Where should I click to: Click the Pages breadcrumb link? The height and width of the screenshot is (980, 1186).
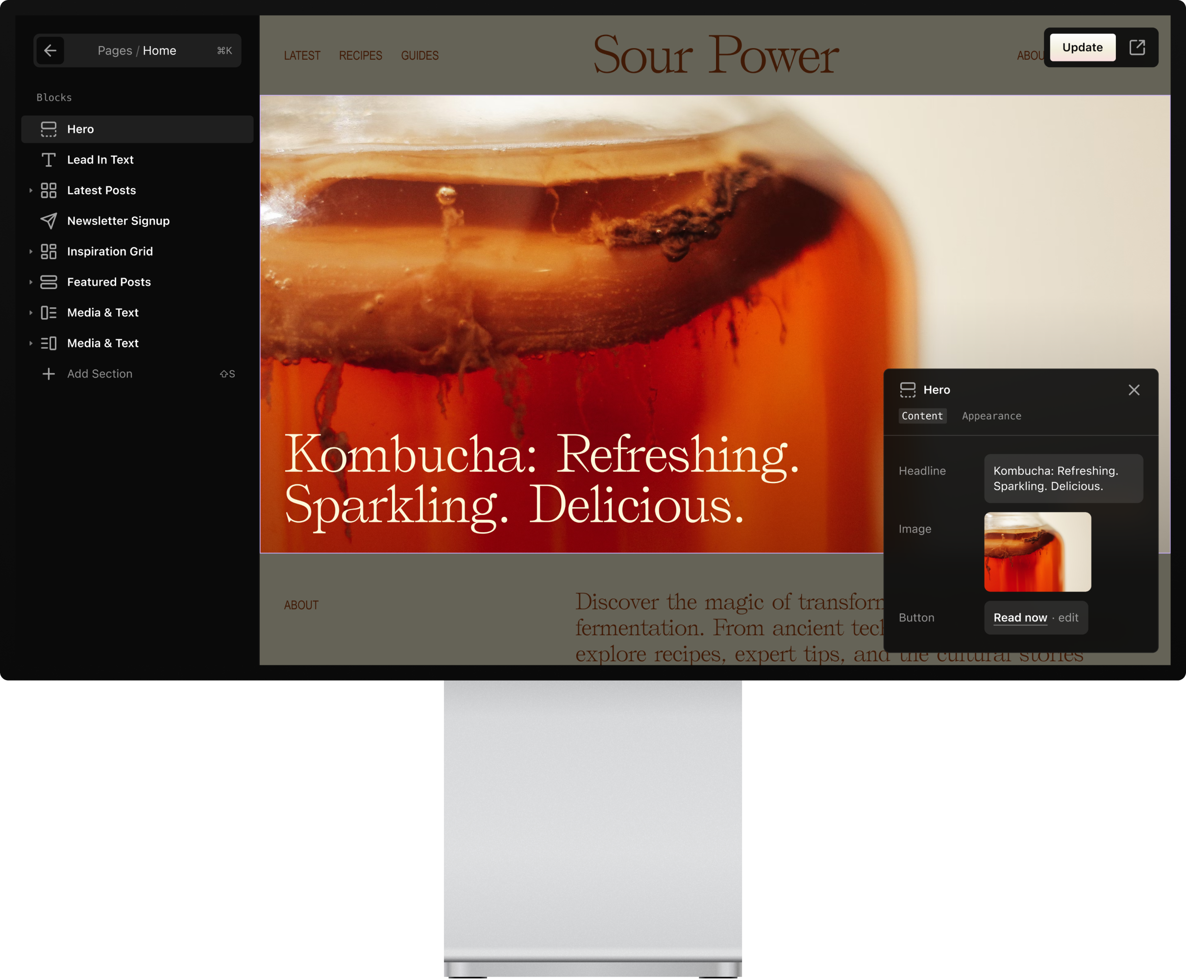coord(115,51)
